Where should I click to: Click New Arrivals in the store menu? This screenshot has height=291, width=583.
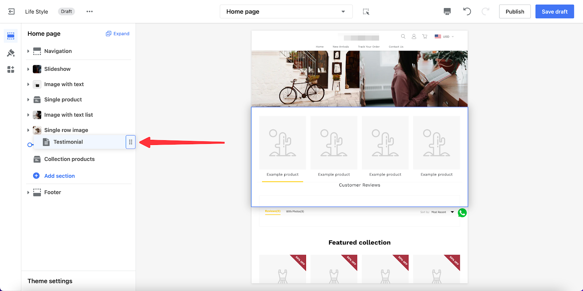point(341,47)
